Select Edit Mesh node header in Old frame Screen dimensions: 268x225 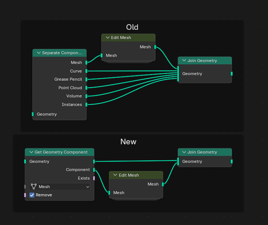[128, 38]
